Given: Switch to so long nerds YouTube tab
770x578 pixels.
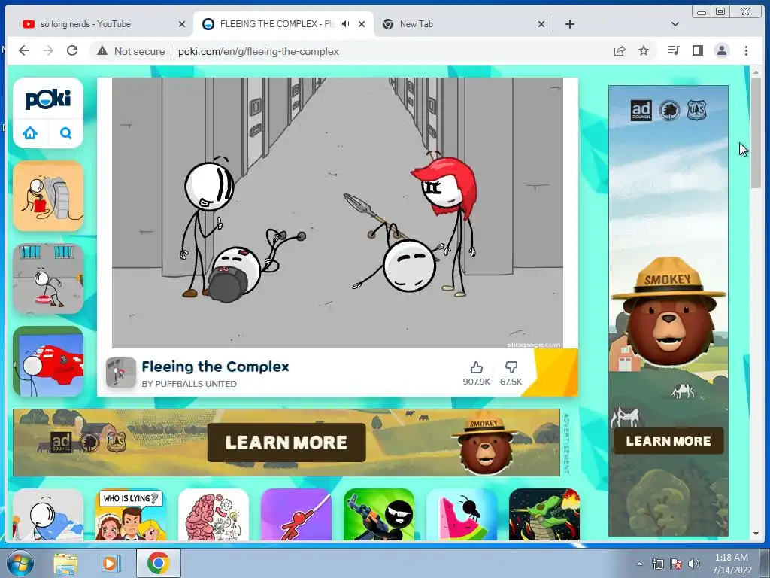Looking at the screenshot, I should click(99, 24).
